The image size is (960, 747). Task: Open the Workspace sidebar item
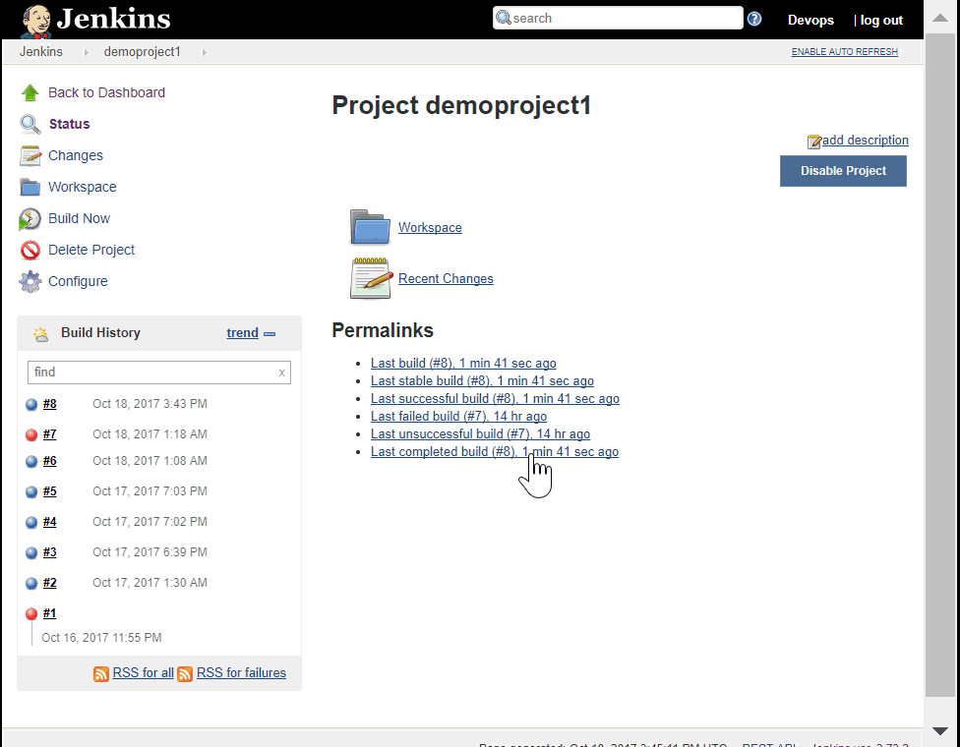(x=82, y=187)
